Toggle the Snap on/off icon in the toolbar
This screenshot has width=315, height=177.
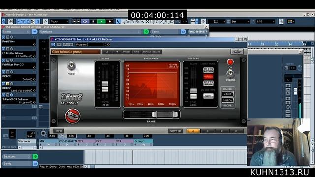pos(203,21)
